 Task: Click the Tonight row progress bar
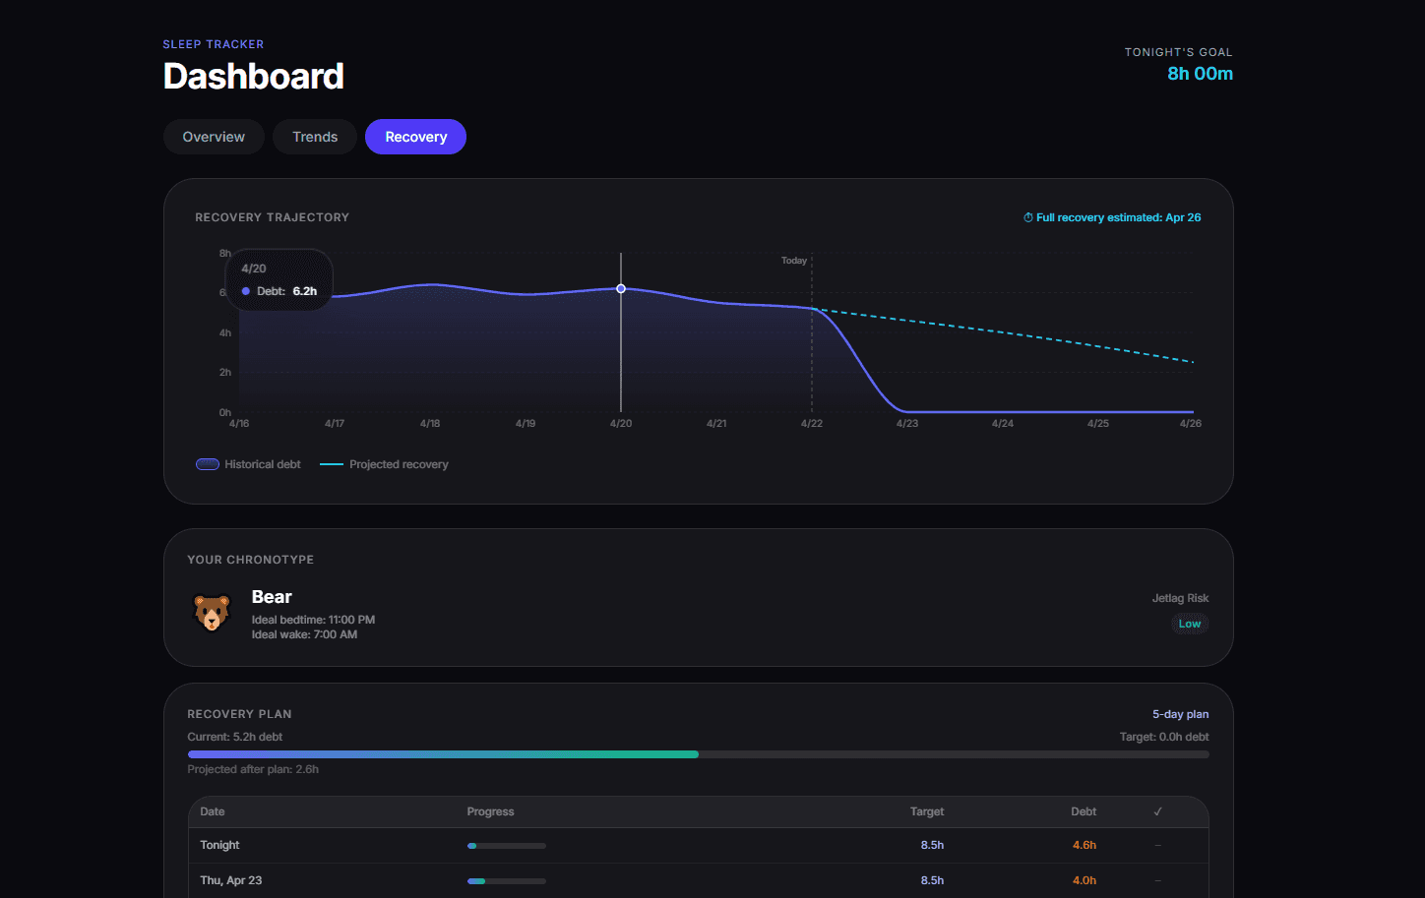507,846
